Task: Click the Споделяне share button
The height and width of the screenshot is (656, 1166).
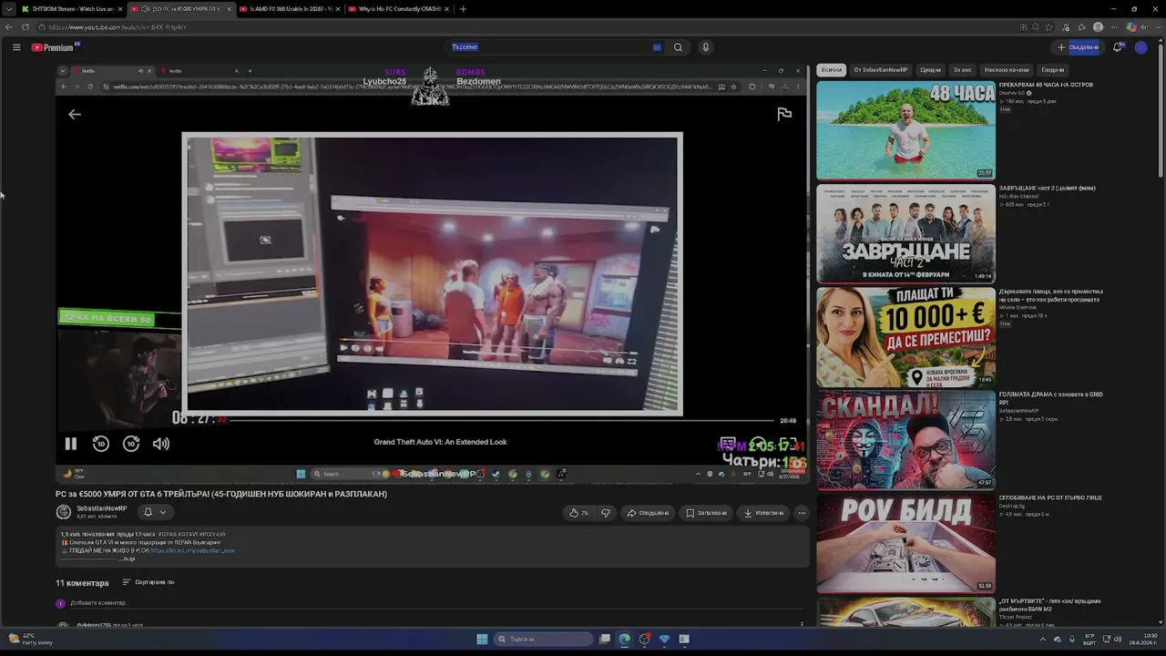Action: coord(648,513)
